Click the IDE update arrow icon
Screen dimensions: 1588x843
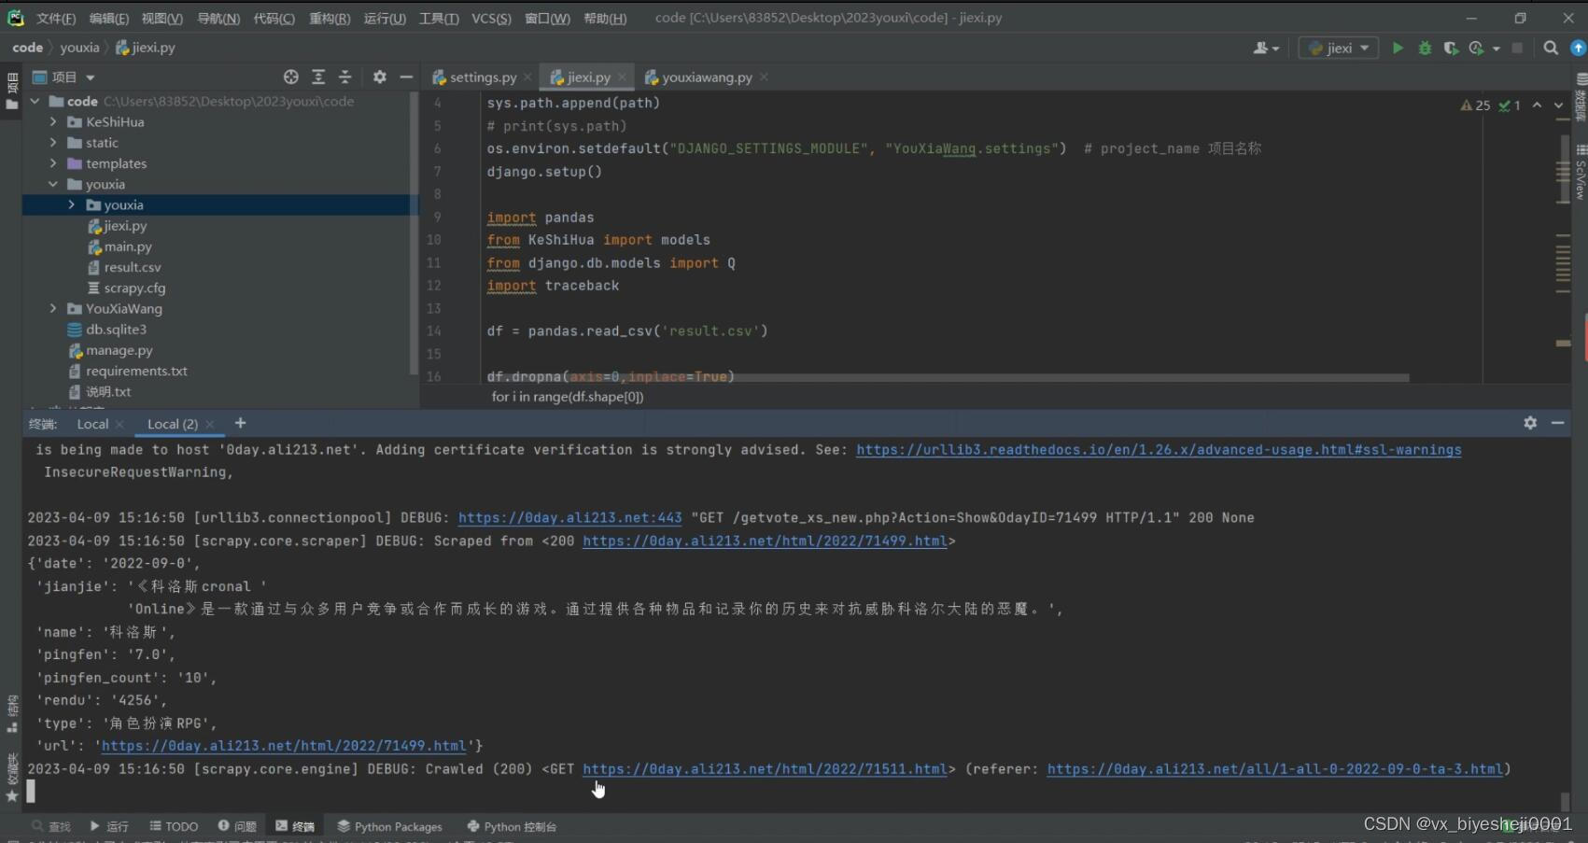tap(1579, 48)
